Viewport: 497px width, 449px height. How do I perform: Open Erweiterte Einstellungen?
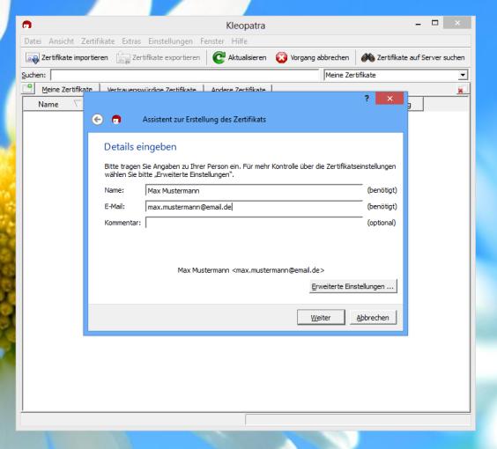[x=352, y=286]
